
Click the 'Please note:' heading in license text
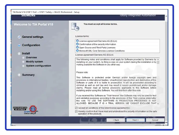(x=82, y=72)
